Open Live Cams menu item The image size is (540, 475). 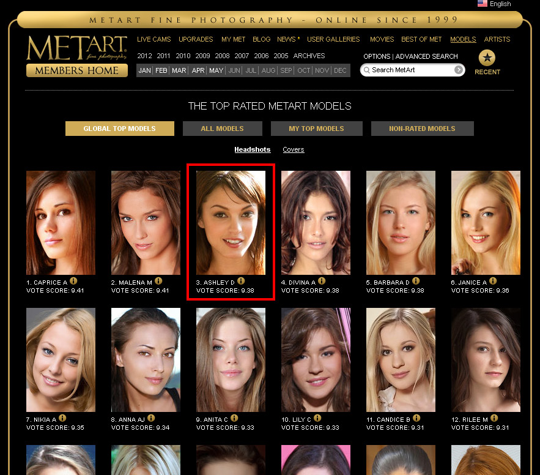click(x=154, y=39)
